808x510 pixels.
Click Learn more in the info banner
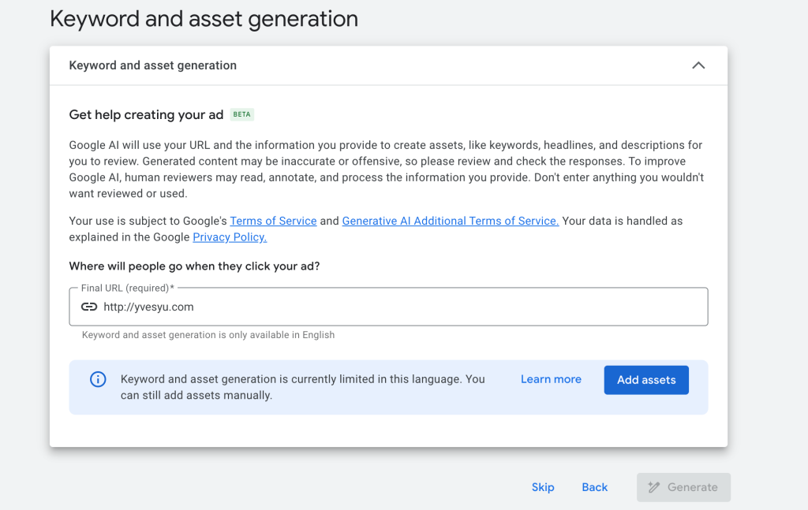551,379
